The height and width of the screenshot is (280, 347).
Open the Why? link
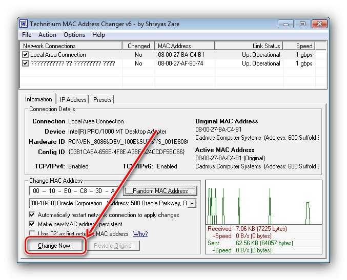tap(140, 234)
